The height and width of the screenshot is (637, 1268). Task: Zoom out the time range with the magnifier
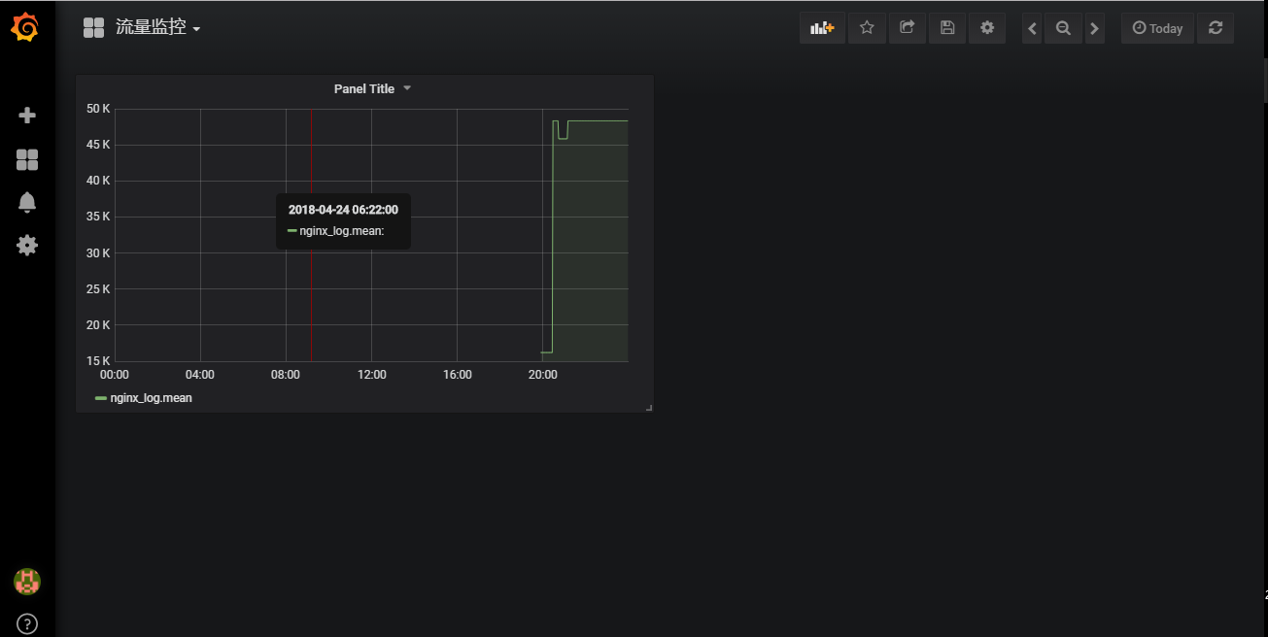point(1063,28)
